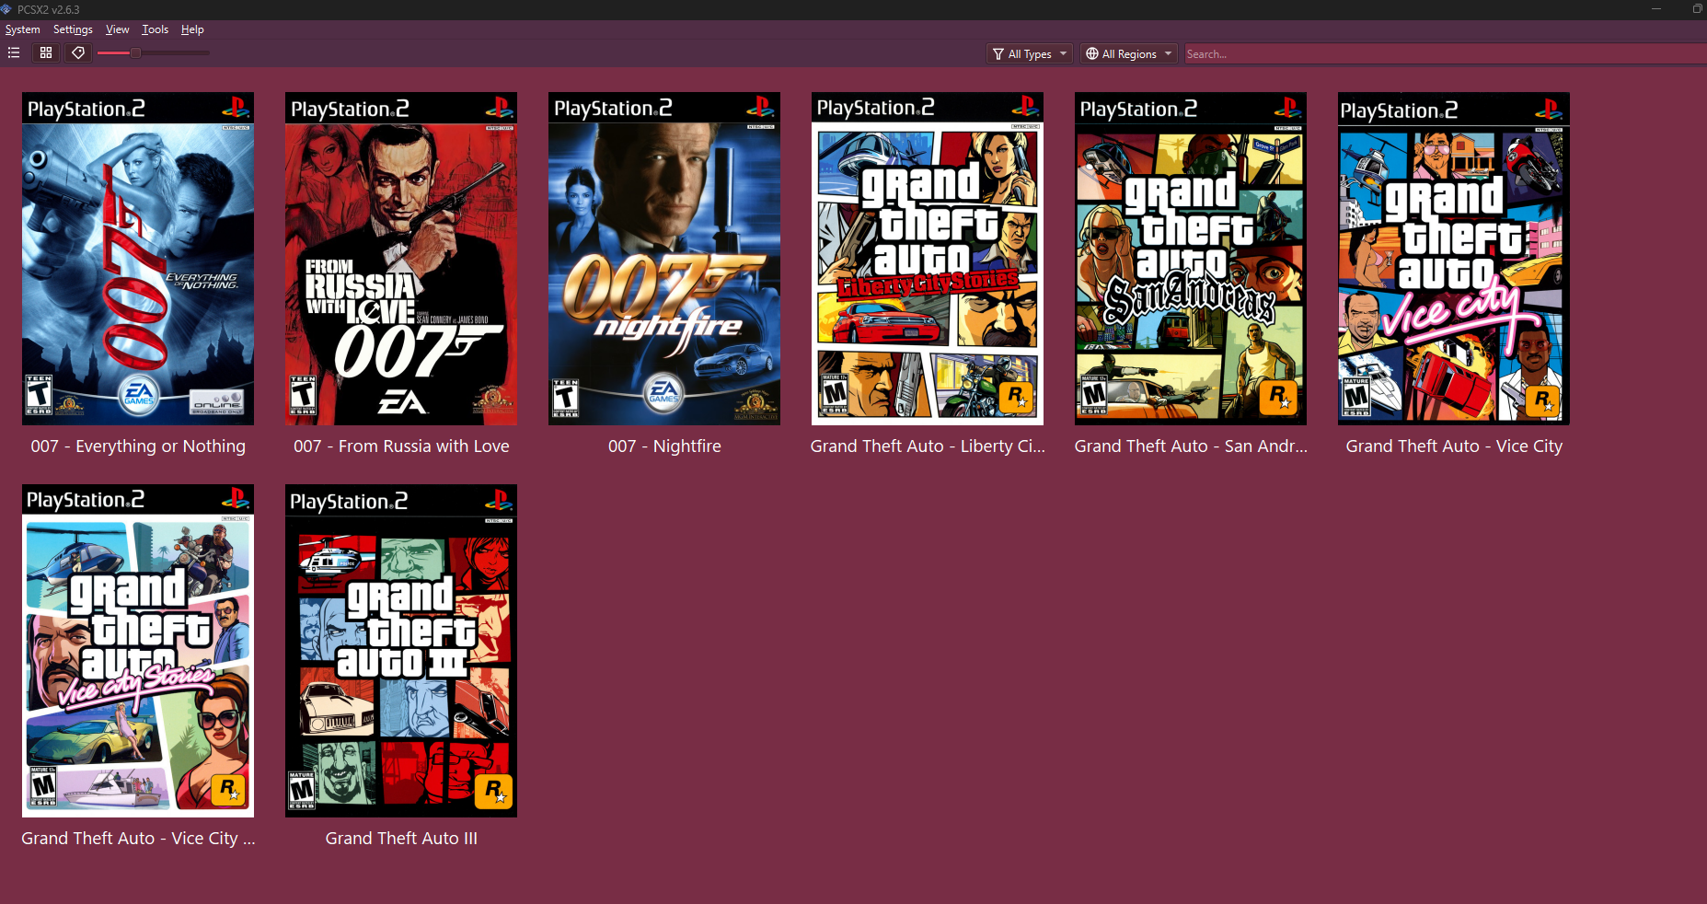This screenshot has height=904, width=1707.
Task: Select the From Russia with Love cover
Action: [401, 259]
